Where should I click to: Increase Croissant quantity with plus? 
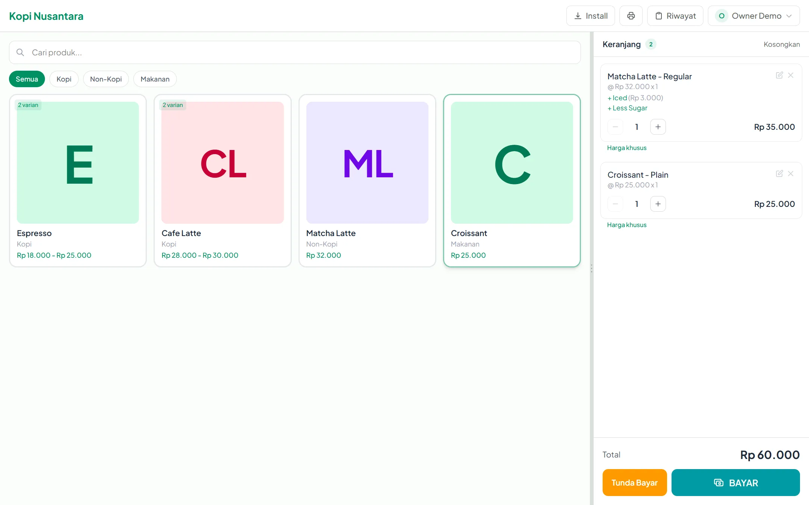[658, 204]
